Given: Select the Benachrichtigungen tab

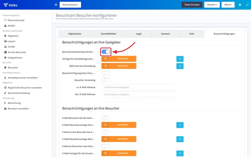Looking at the screenshot, I should (x=224, y=34).
